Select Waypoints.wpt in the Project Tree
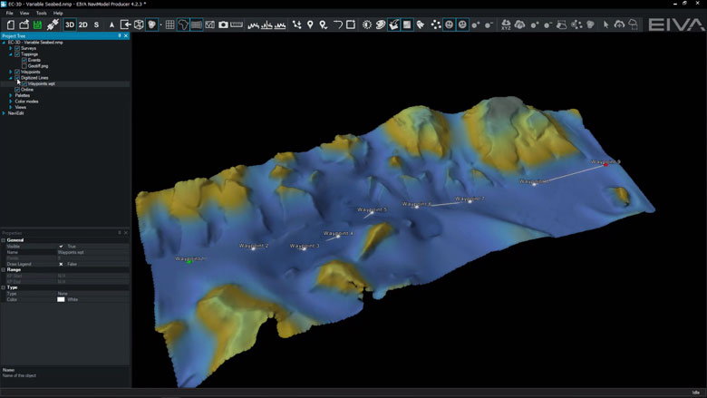Image resolution: width=707 pixels, height=398 pixels. pyautogui.click(x=42, y=83)
